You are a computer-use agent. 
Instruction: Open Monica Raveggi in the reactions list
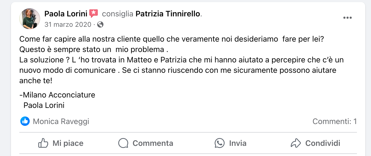coord(61,121)
